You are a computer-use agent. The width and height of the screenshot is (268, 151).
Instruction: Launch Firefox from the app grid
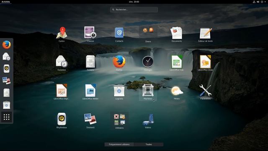click(x=119, y=63)
